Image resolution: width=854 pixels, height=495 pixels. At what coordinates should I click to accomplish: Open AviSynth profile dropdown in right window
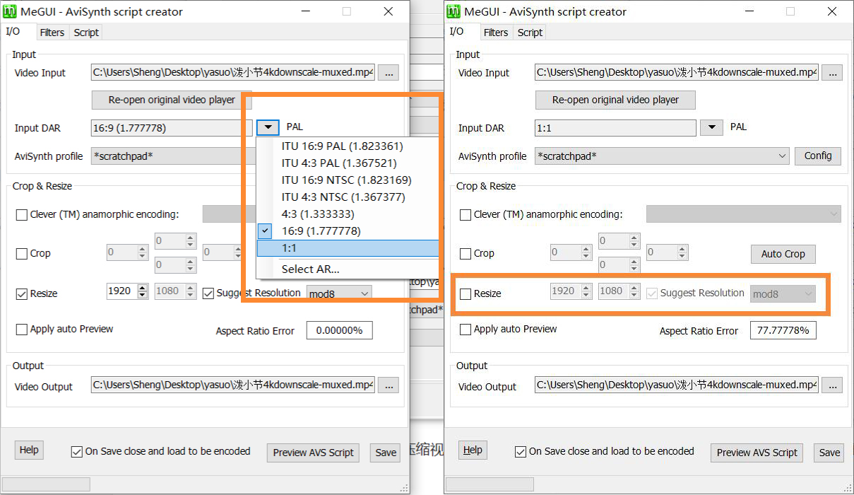tap(662, 156)
